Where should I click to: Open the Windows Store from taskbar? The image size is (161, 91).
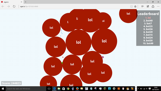click(63, 89)
